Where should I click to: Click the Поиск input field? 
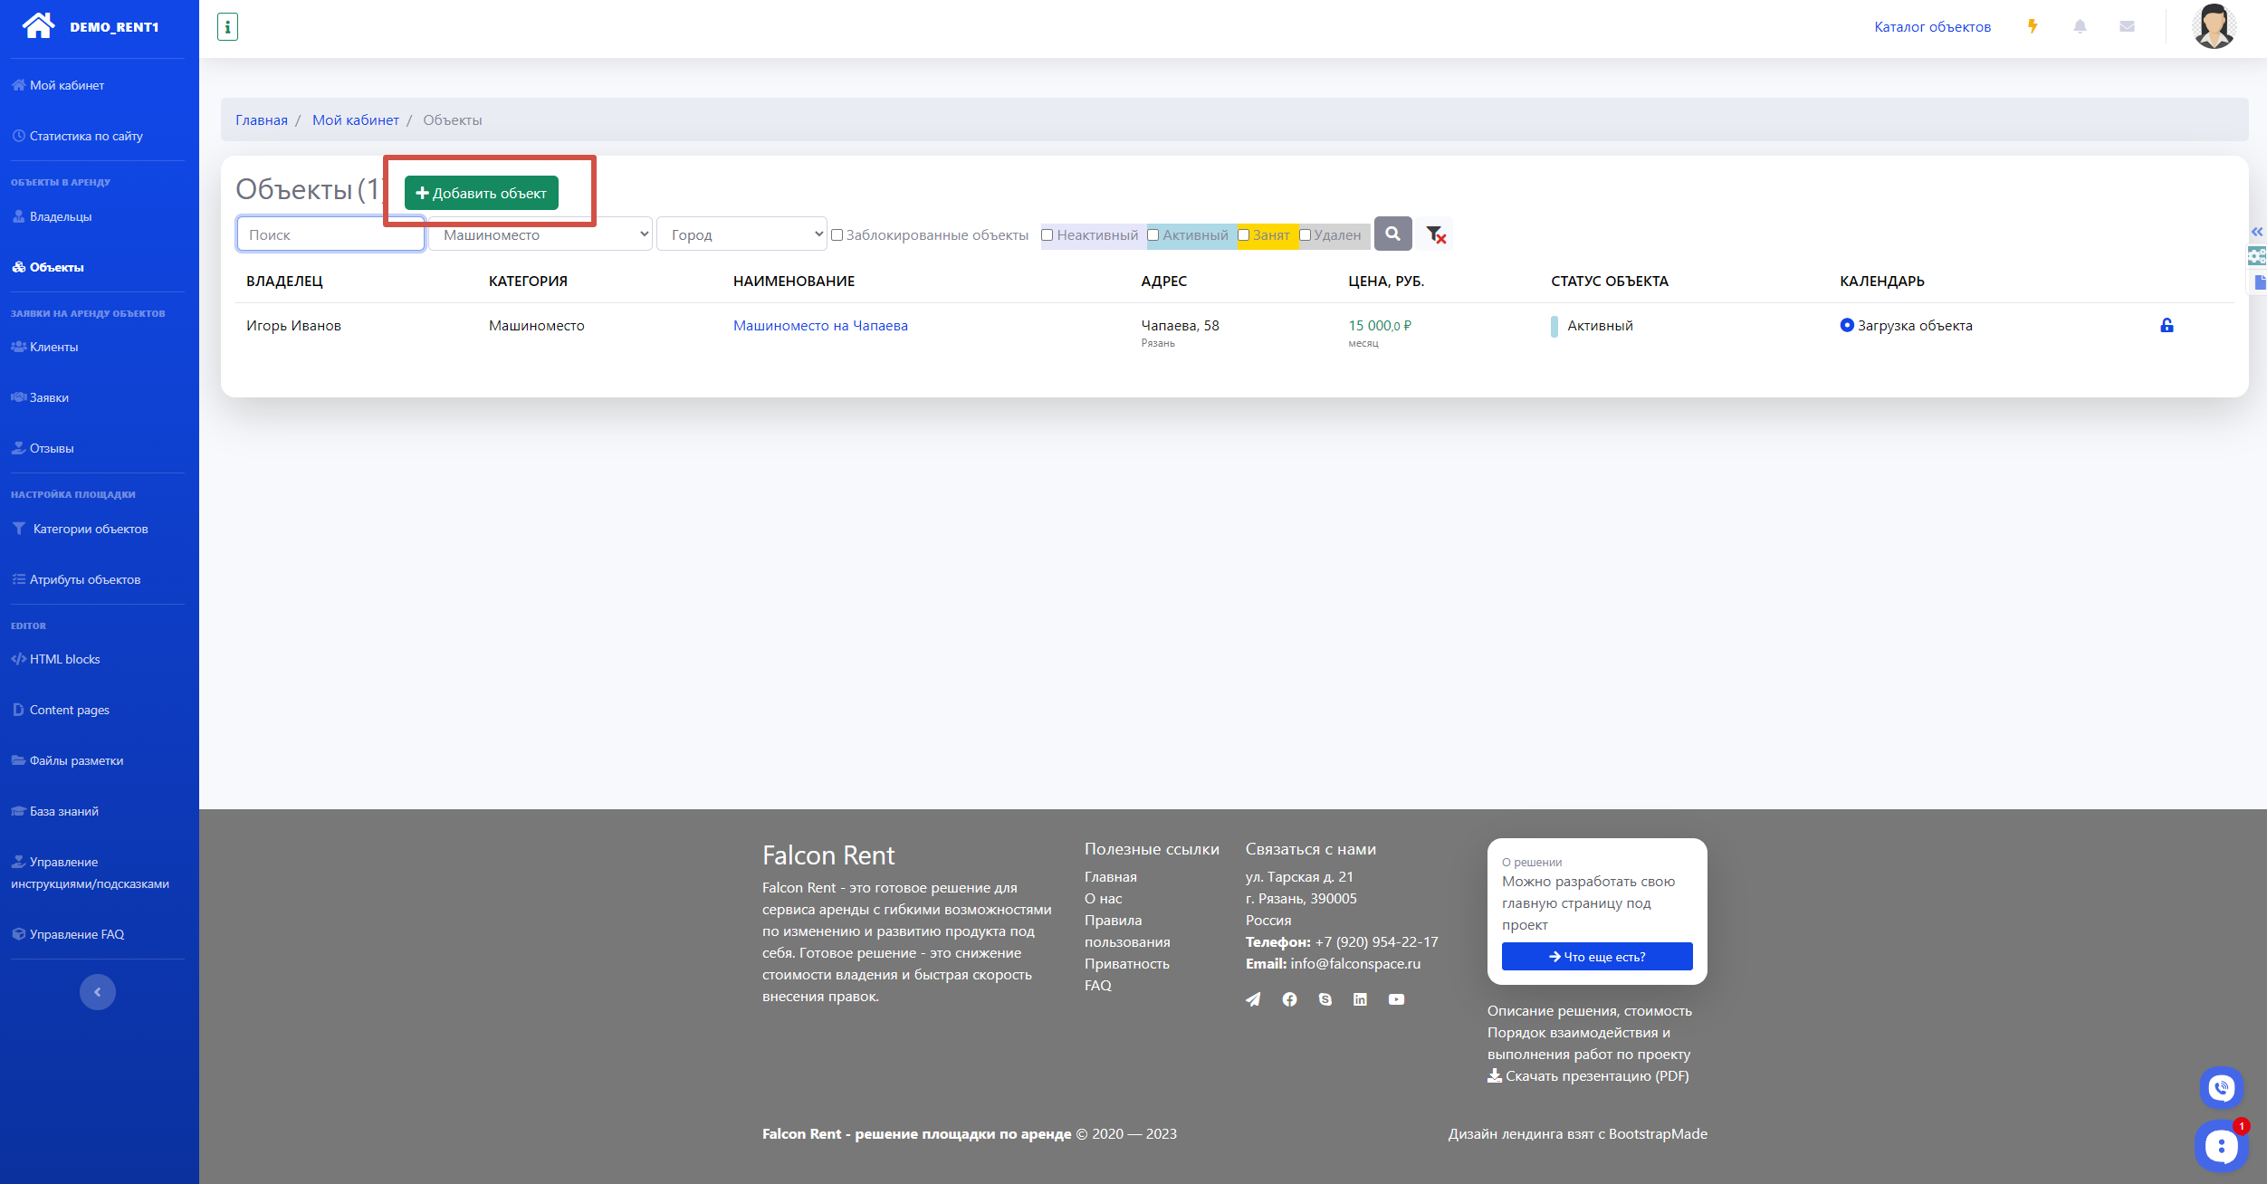[x=330, y=234]
